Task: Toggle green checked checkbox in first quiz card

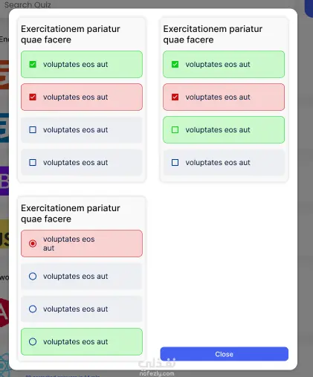Action: coord(33,65)
